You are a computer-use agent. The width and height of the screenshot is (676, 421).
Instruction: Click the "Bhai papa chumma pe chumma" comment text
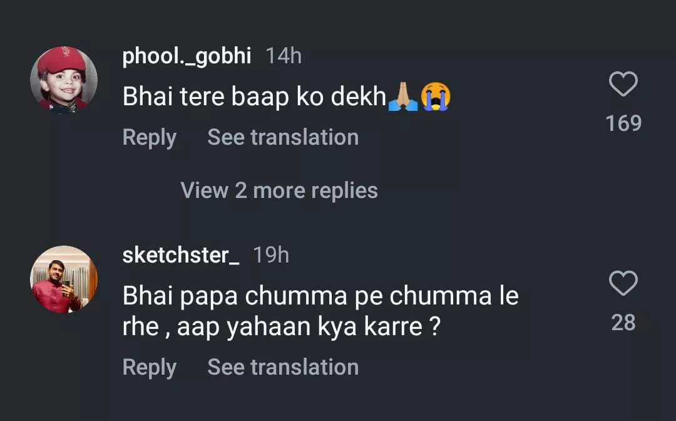click(x=320, y=296)
